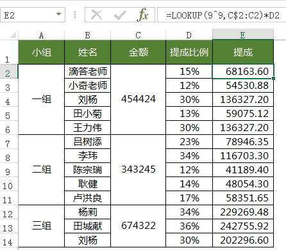Viewport: 286px width, 250px height.
Task: Click the Cancel X icon in formula bar
Action: coord(96,15)
